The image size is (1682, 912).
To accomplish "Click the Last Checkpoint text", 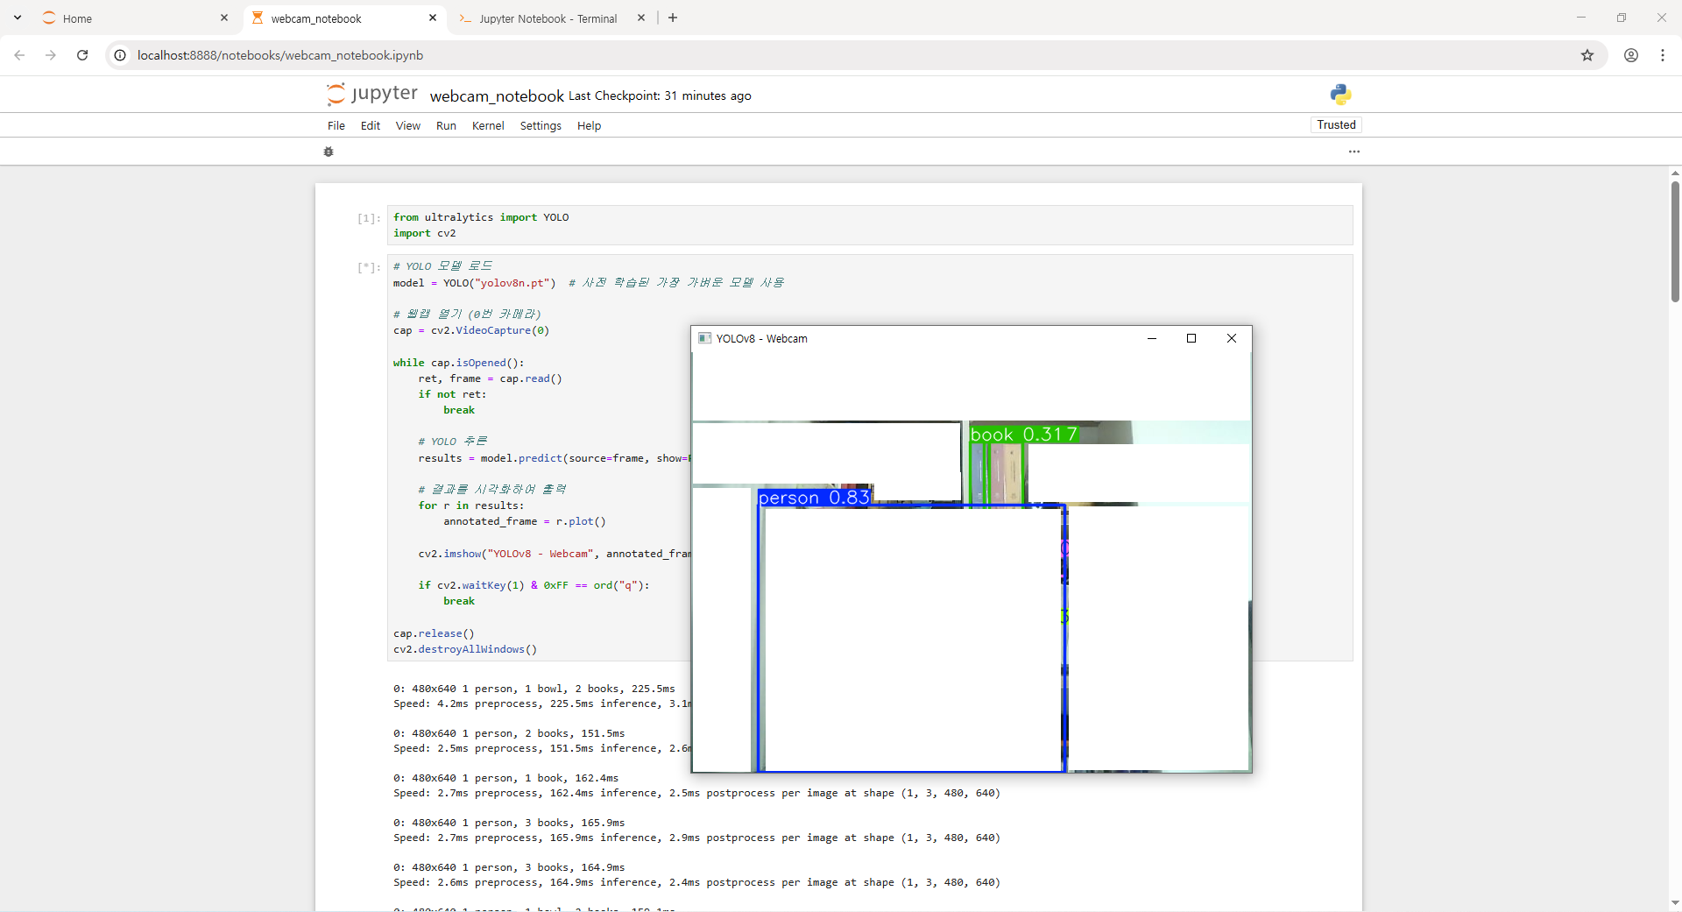I will [660, 95].
